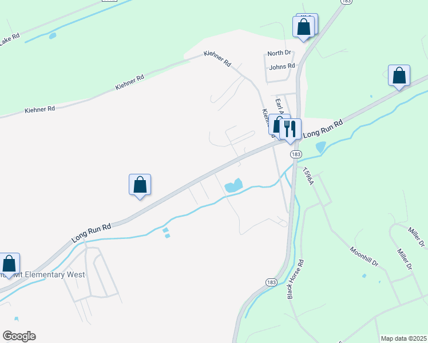Select the Long Run Rd label at southwest
428x343 pixels.
(x=91, y=233)
